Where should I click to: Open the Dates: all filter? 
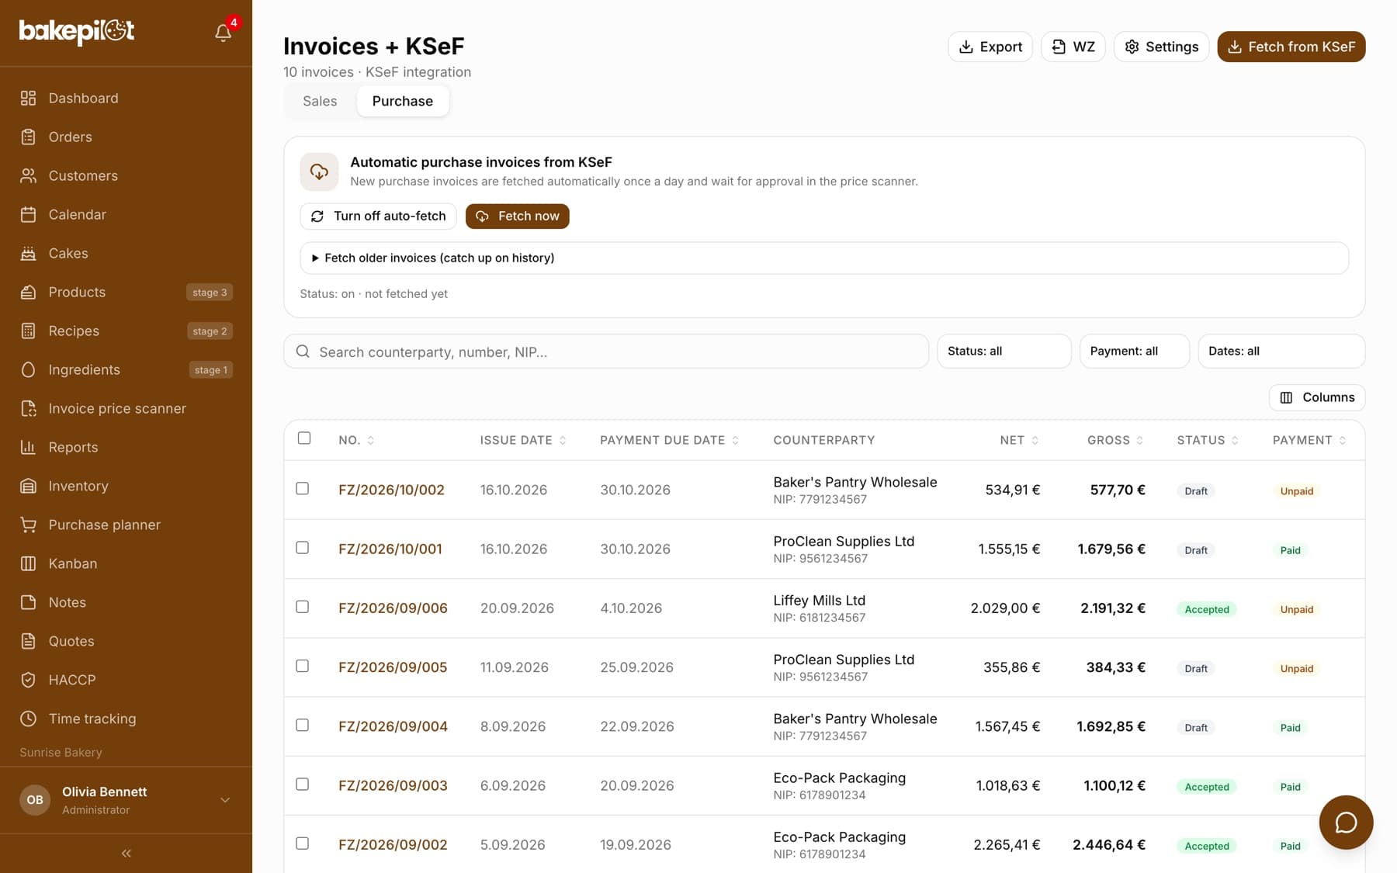coord(1281,351)
